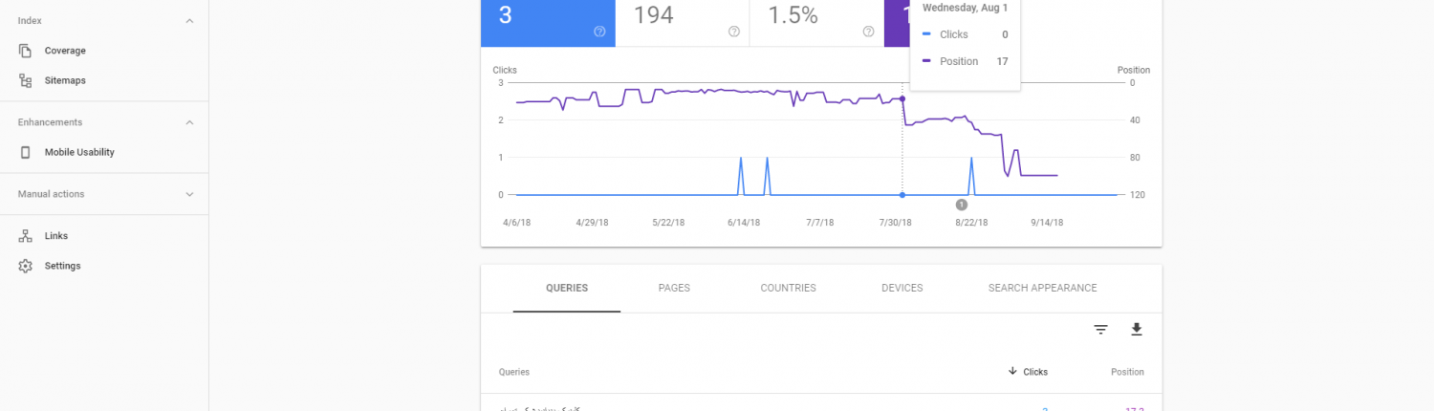Select the Mobile Usability phone icon
Viewport: 1434px width, 411px height.
(26, 152)
